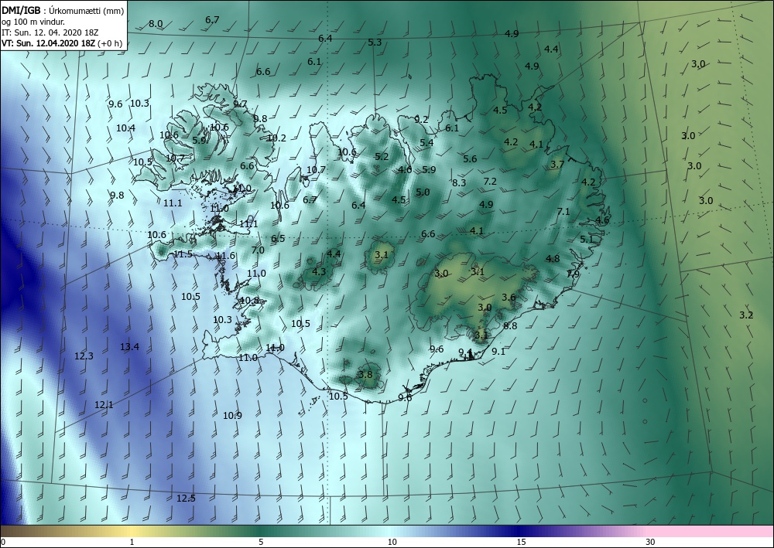This screenshot has height=548, width=774.
Task: Select the 3.6 value on the glacier
Action: [x=509, y=297]
